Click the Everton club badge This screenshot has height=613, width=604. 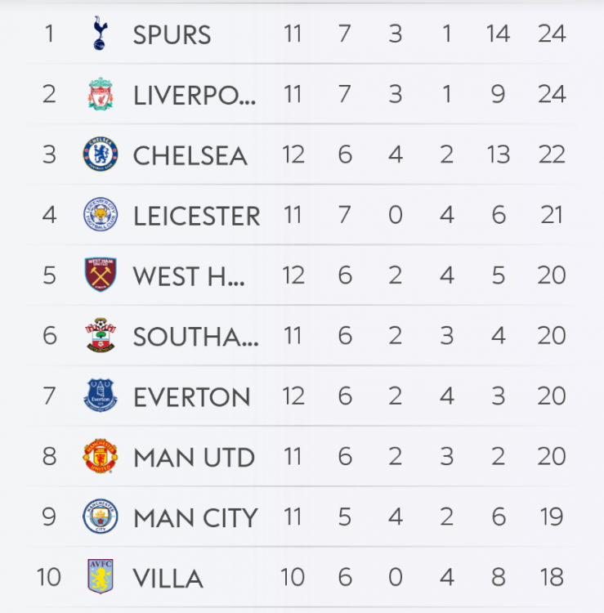click(x=101, y=396)
